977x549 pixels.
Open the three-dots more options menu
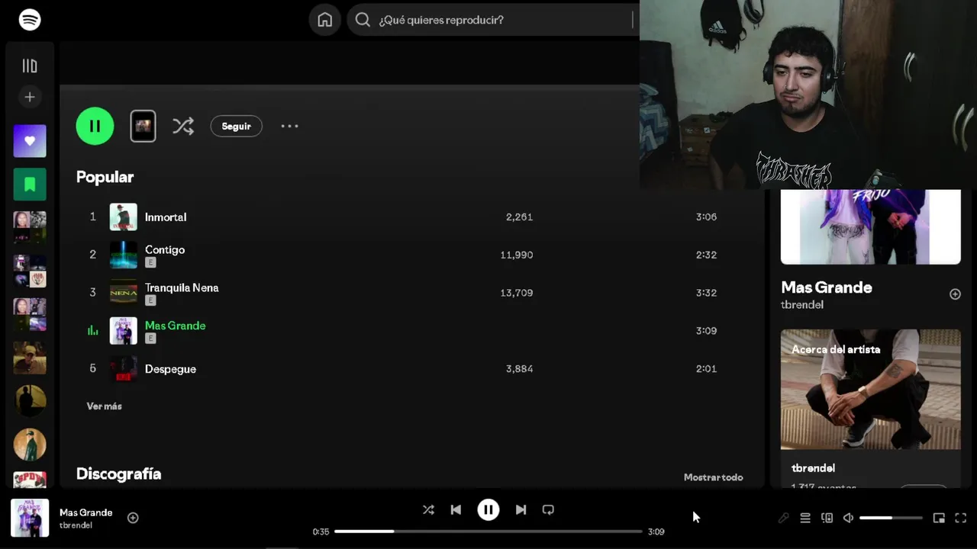289,127
